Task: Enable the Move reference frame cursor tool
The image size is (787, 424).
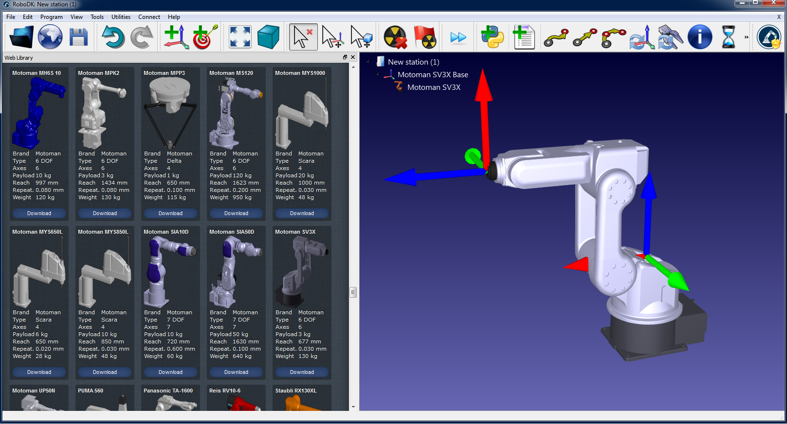Action: [x=332, y=37]
